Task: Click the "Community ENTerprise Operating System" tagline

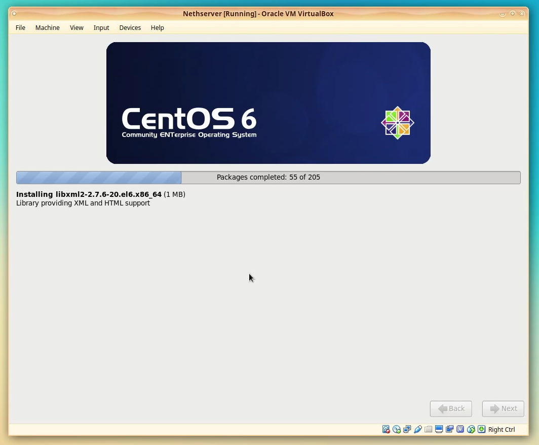Action: click(x=189, y=134)
